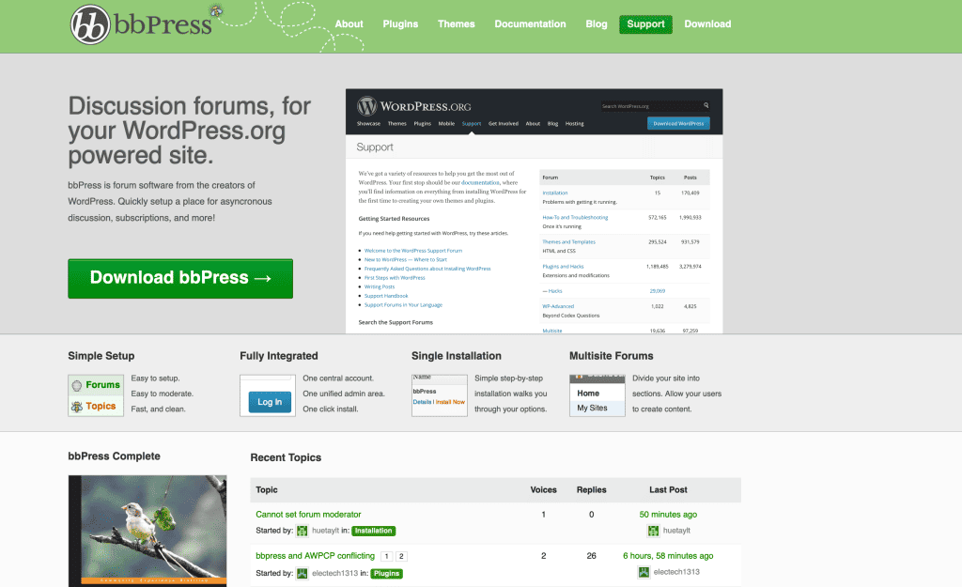Click the bbPress Complete bird thumbnail
962x587 pixels.
coord(147,531)
